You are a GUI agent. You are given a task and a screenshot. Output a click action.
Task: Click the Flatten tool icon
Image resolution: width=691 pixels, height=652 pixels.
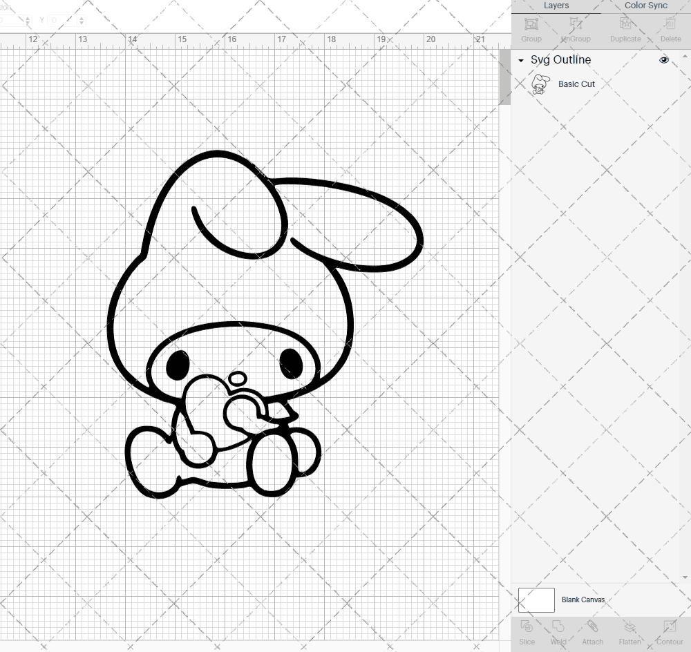[630, 626]
